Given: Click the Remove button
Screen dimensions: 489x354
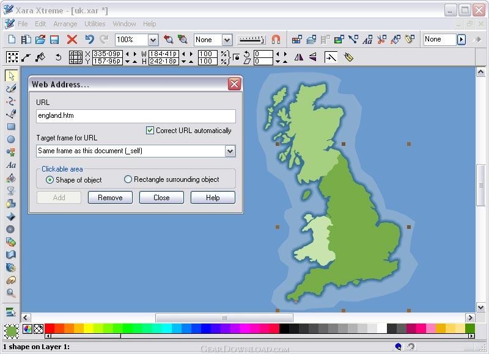Looking at the screenshot, I should (110, 197).
